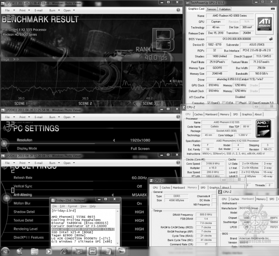
Task: Switch to the CPU-Z taskbar button
Action: [93, 251]
